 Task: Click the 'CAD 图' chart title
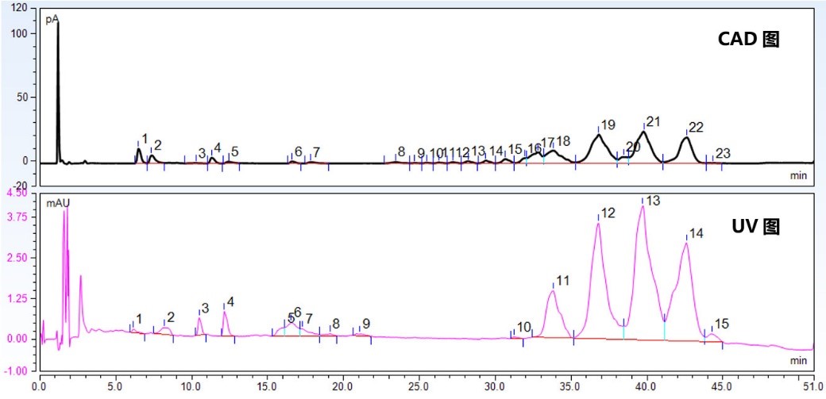tap(749, 39)
